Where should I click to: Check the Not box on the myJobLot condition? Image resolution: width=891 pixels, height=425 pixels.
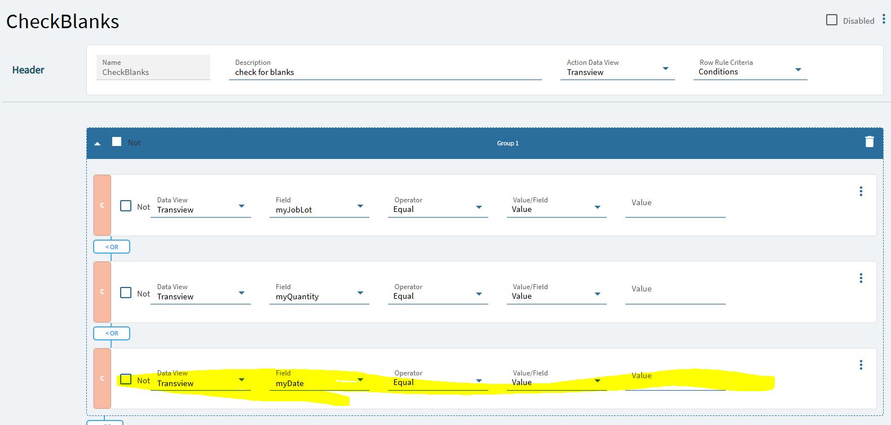[126, 206]
